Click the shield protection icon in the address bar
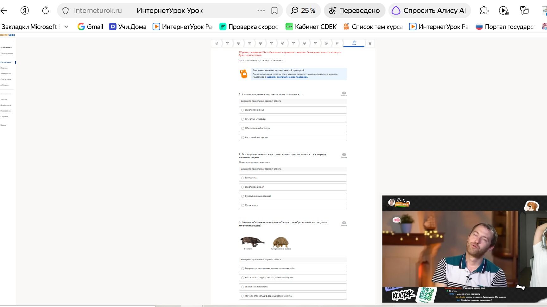The width and height of the screenshot is (547, 307). click(x=66, y=10)
